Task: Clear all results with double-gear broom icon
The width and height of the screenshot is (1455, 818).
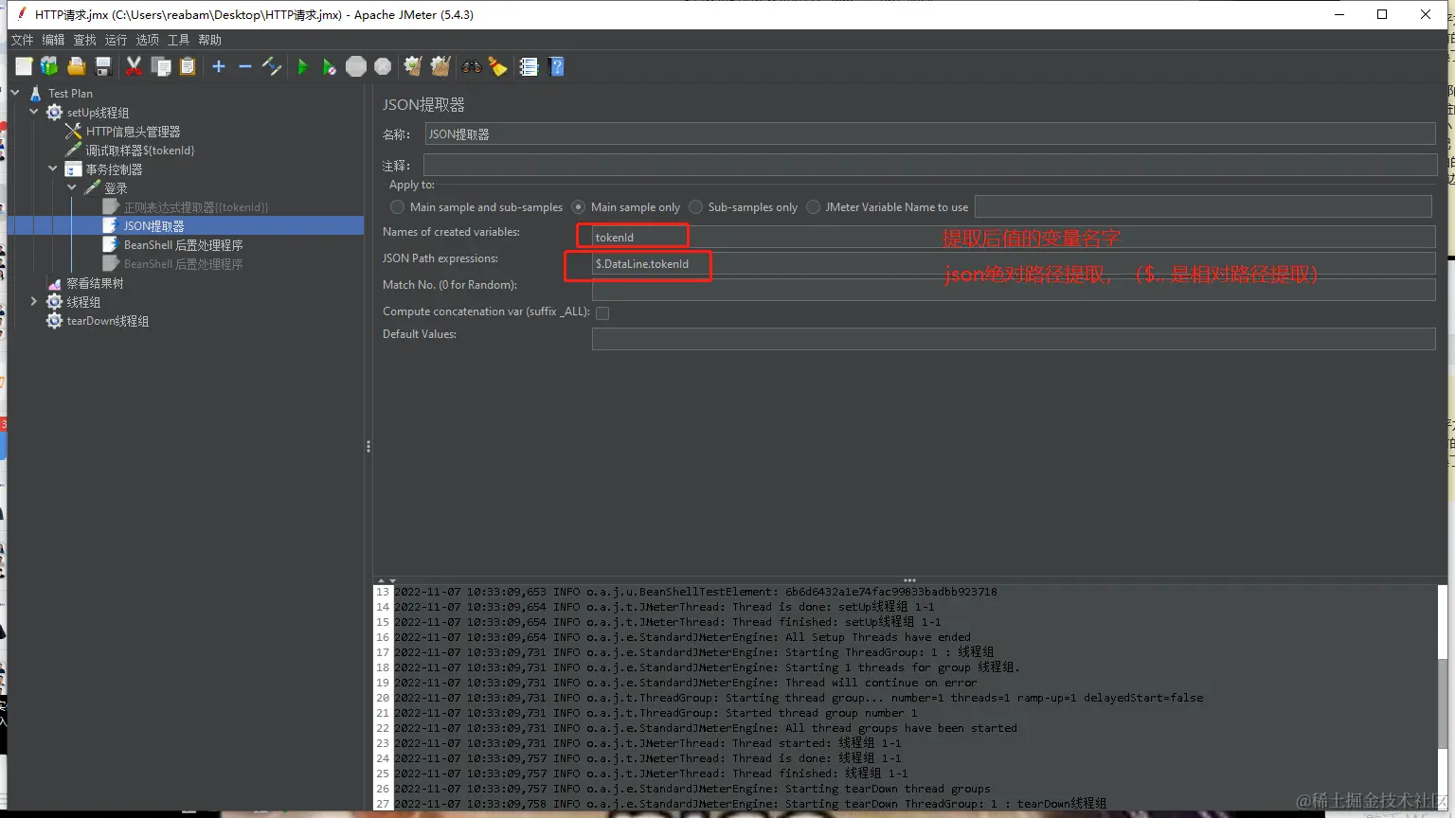Action: [x=440, y=66]
